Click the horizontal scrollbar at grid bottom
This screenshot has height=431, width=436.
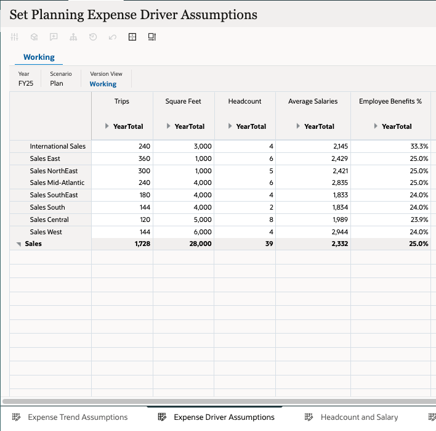(219, 401)
